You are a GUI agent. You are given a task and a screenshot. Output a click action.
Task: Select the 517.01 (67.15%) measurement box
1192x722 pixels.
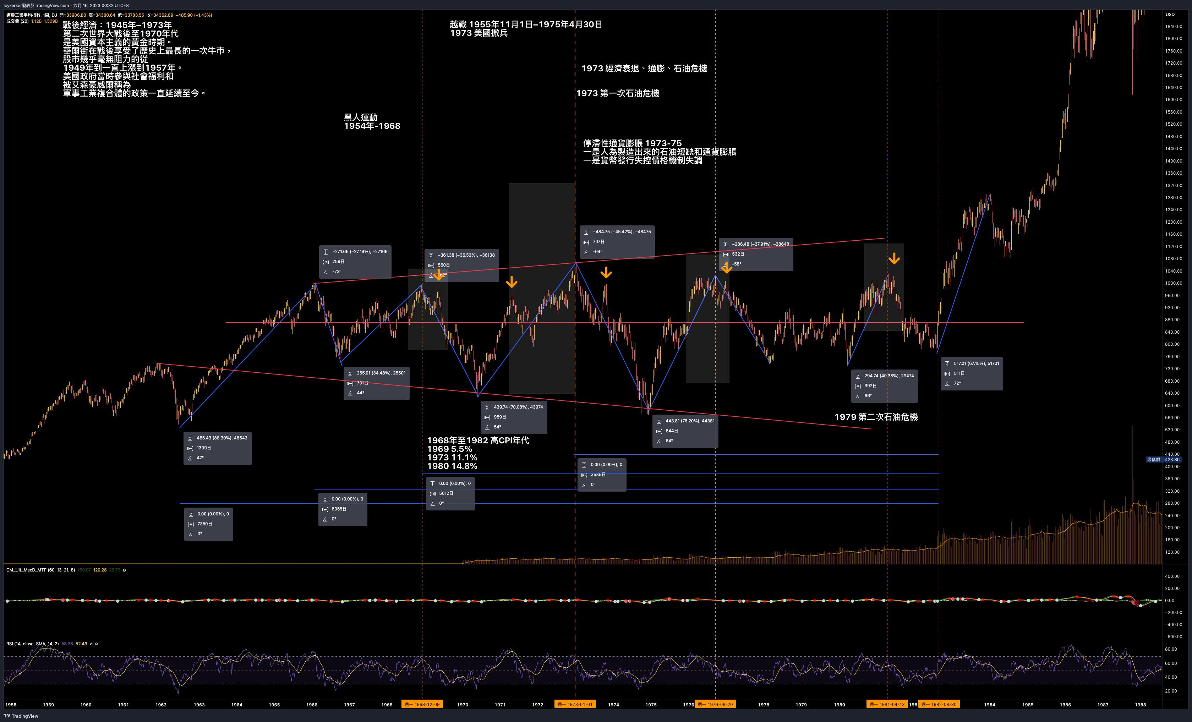(x=972, y=373)
